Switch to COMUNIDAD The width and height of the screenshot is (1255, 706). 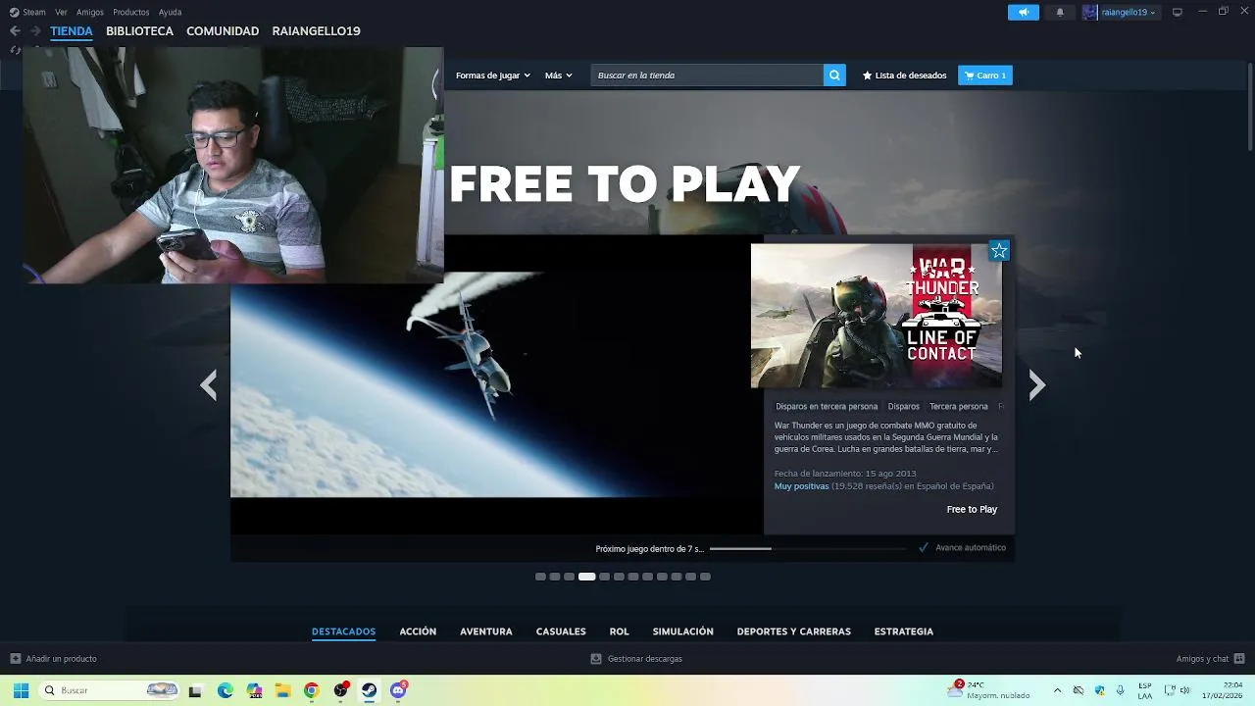(223, 31)
